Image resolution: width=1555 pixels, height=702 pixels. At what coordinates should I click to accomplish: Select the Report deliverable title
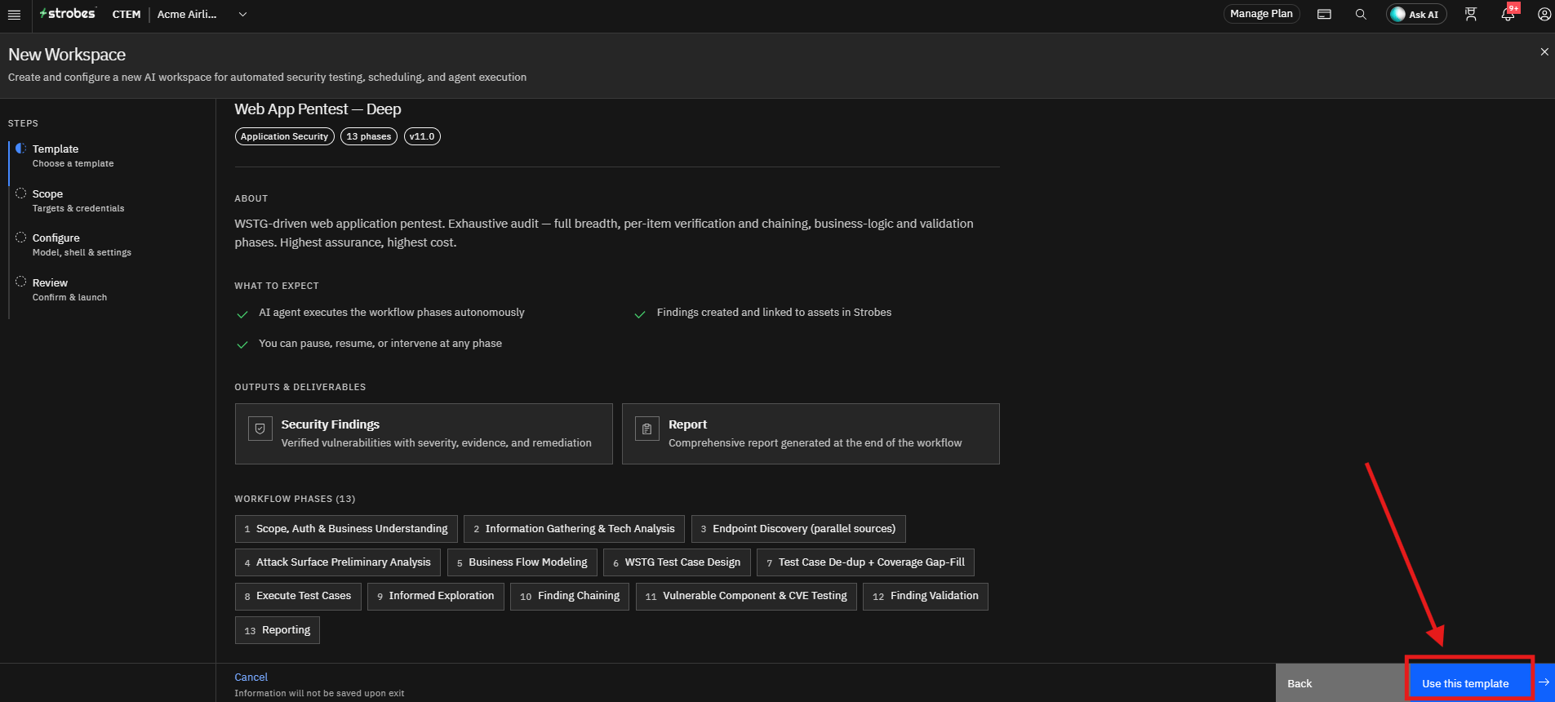point(687,424)
